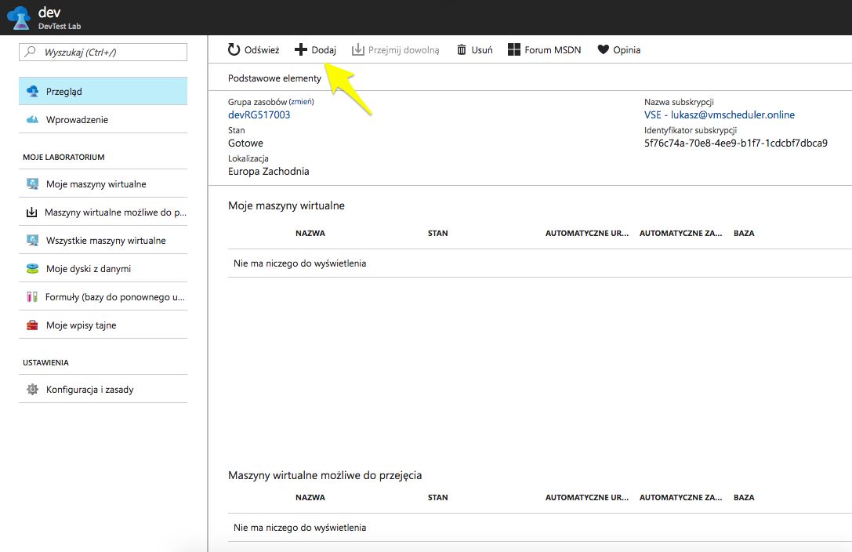Click the Opinia label

point(626,50)
